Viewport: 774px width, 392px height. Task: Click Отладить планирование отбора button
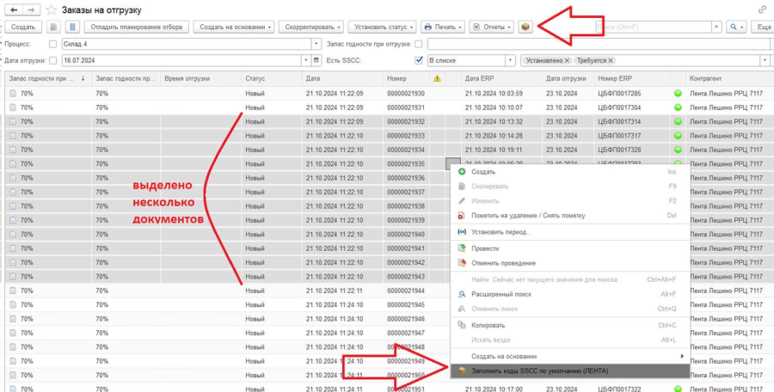[x=136, y=28]
